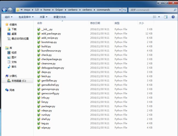Click the Python icon of gensdkshell.py

pyautogui.click(x=39, y=85)
